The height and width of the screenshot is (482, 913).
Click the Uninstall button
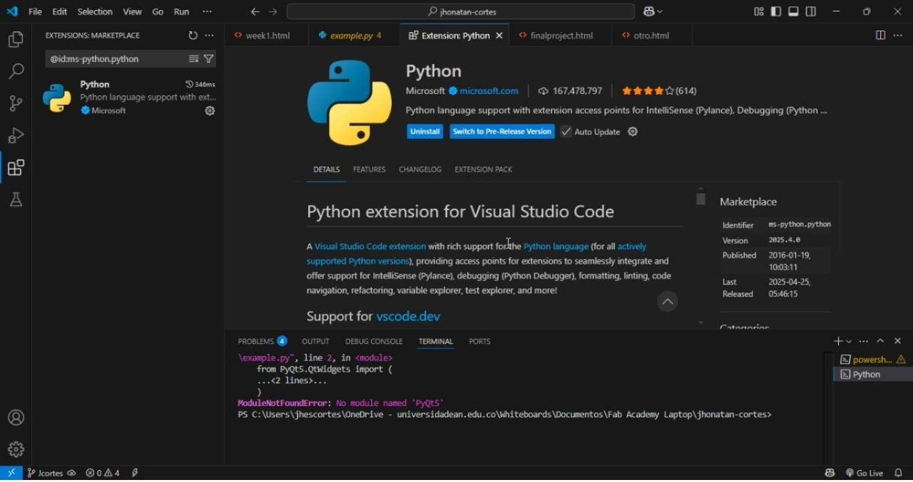click(425, 132)
